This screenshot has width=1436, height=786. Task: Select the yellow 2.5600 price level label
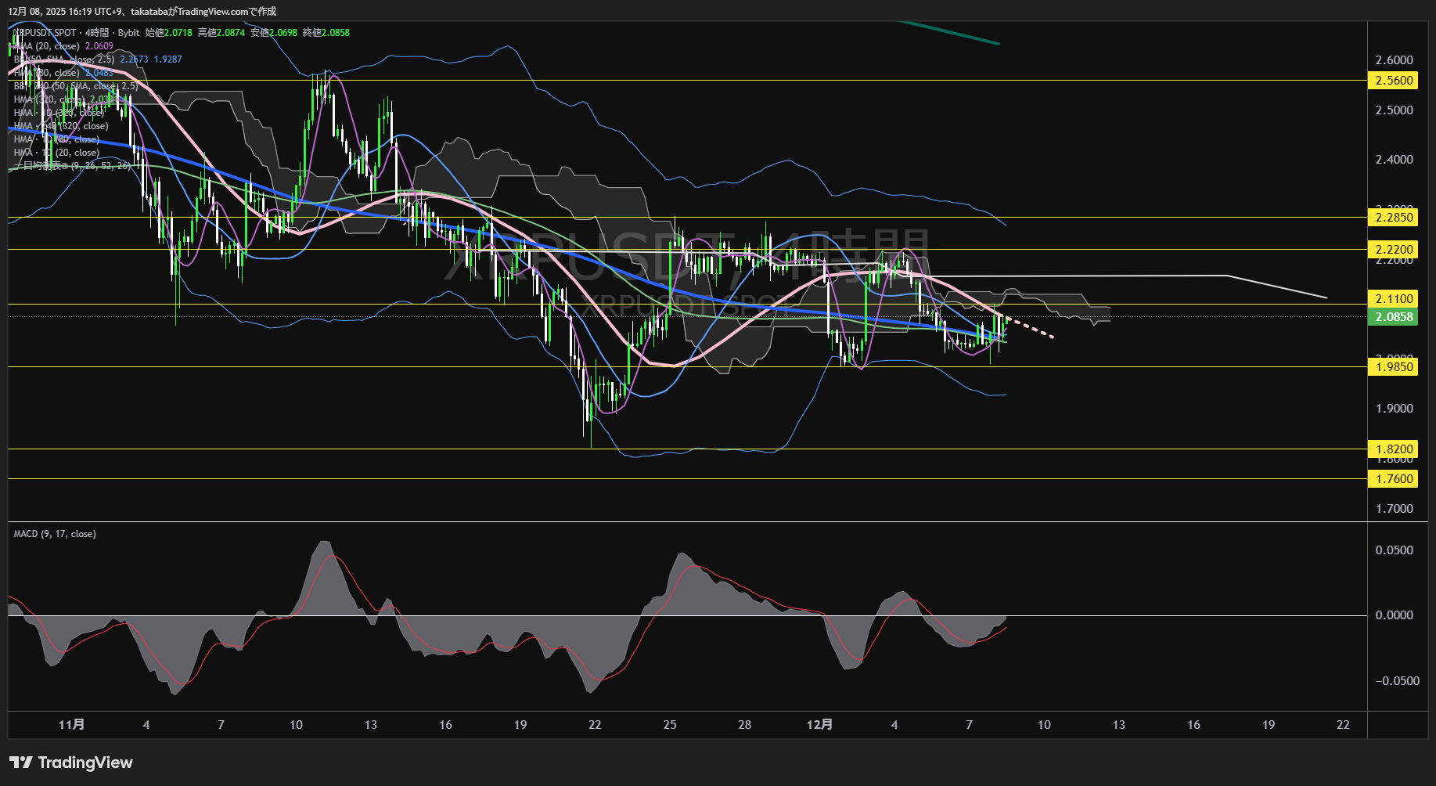[1393, 81]
